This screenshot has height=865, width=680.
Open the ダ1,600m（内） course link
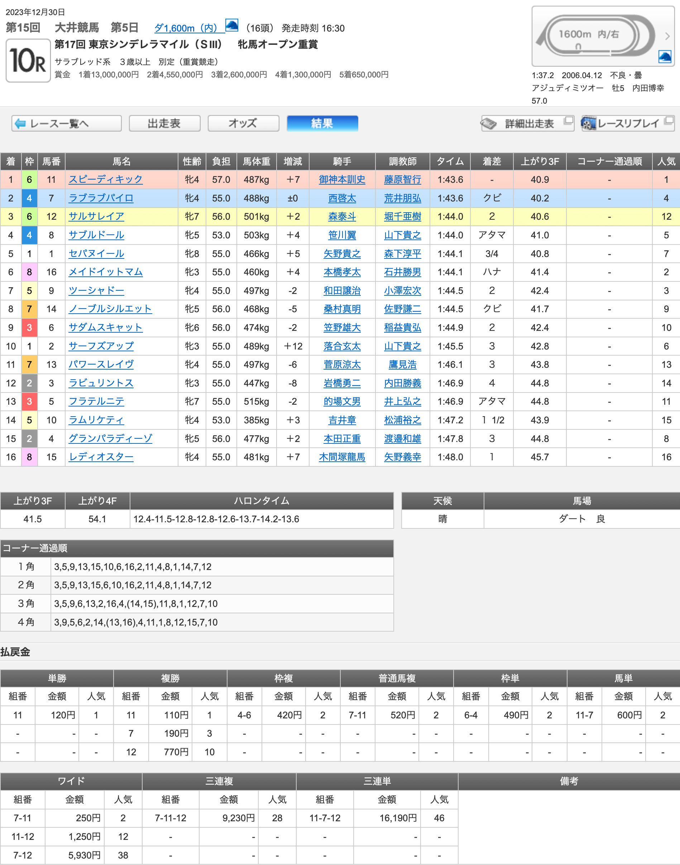186,28
